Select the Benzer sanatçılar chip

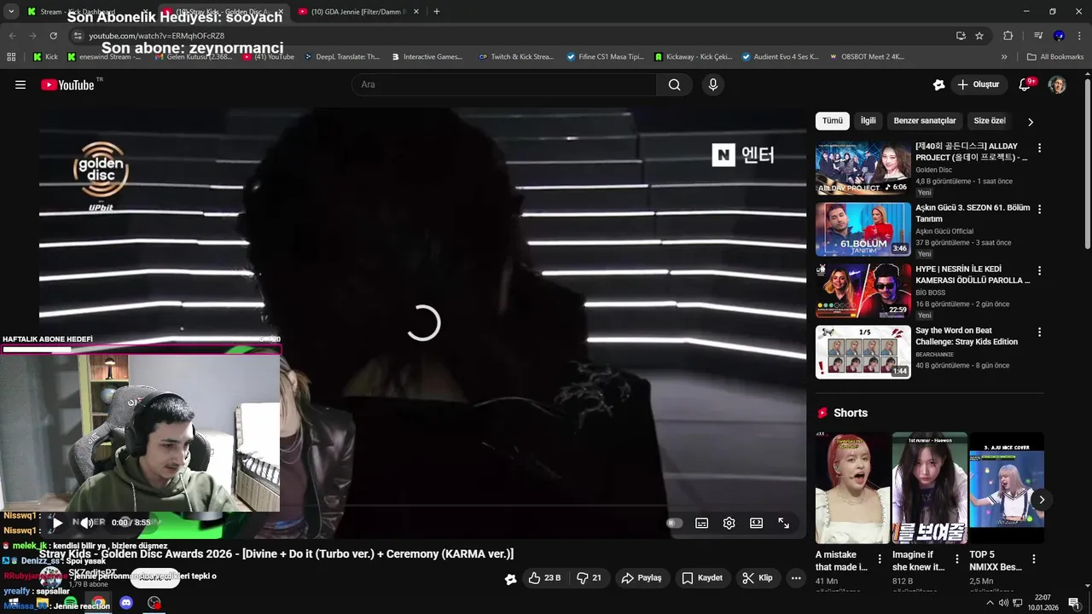coord(925,121)
